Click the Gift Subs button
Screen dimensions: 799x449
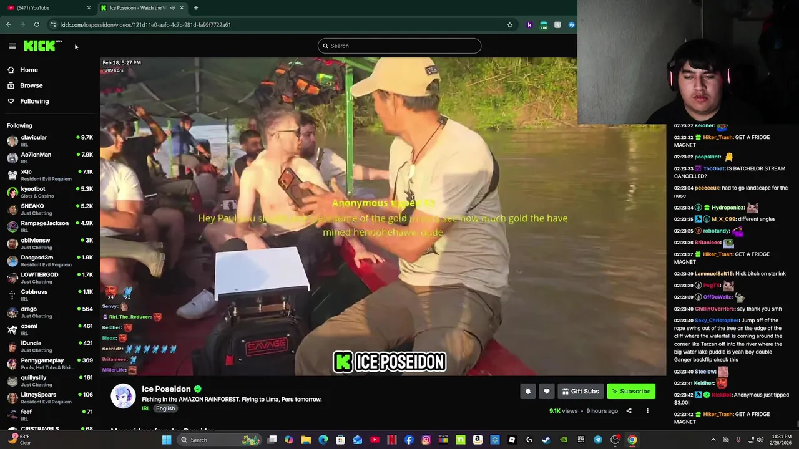(x=581, y=391)
